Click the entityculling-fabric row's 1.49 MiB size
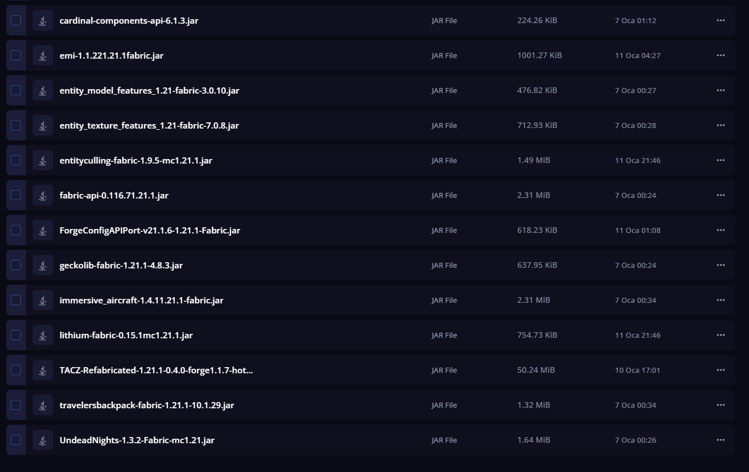This screenshot has width=749, height=472. 534,161
